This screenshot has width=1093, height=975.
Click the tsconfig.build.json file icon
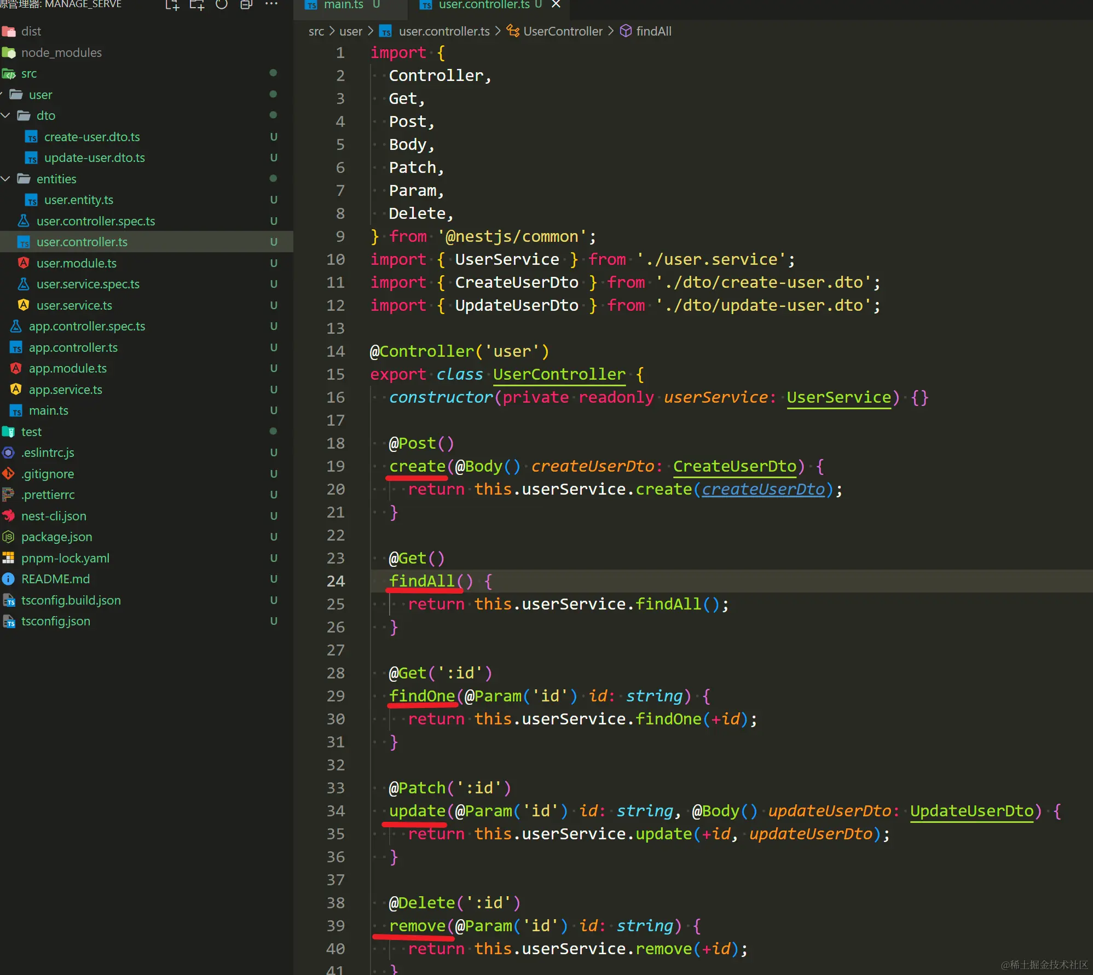(x=9, y=600)
